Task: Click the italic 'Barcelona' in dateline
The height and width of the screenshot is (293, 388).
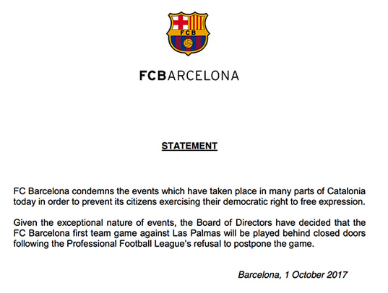Action: 258,275
